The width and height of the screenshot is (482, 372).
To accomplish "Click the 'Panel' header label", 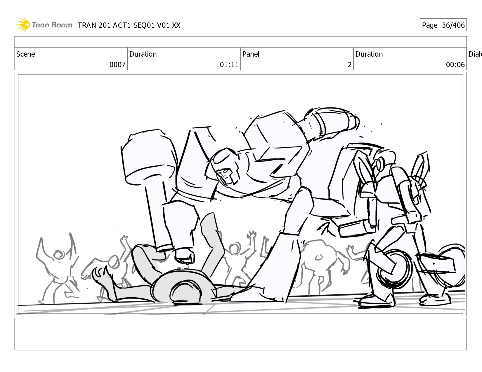I will (251, 54).
